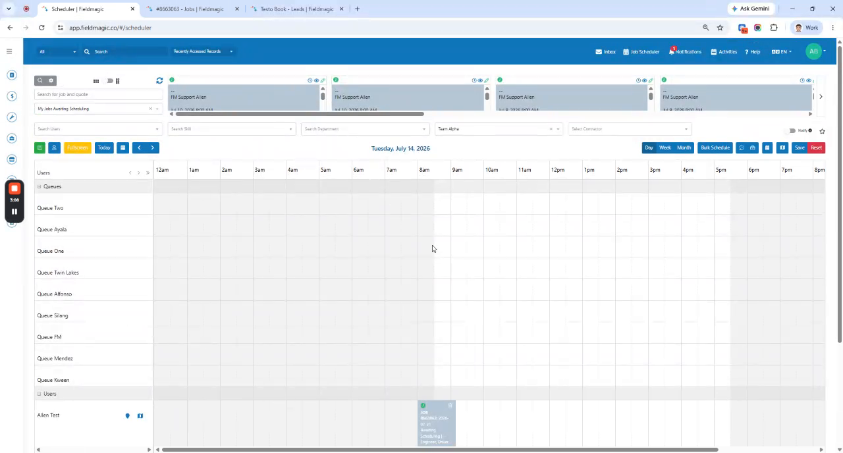The width and height of the screenshot is (843, 453).
Task: Click the Bulk Schedule button
Action: (715, 147)
